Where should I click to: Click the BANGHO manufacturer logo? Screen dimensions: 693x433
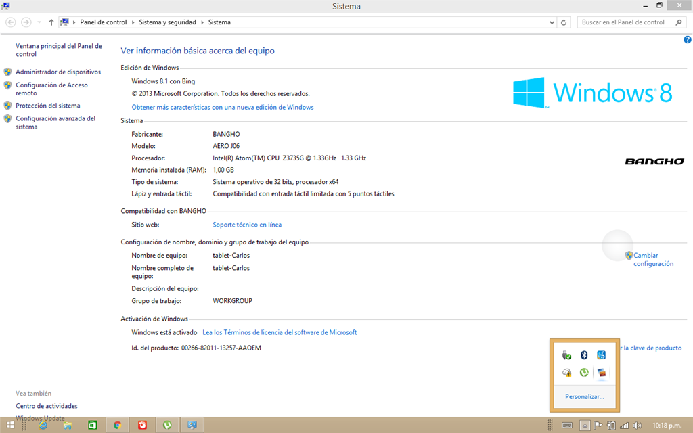pos(654,162)
